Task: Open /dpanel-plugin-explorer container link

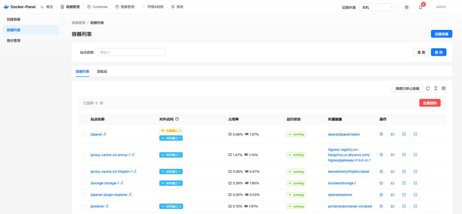Action: [109, 195]
